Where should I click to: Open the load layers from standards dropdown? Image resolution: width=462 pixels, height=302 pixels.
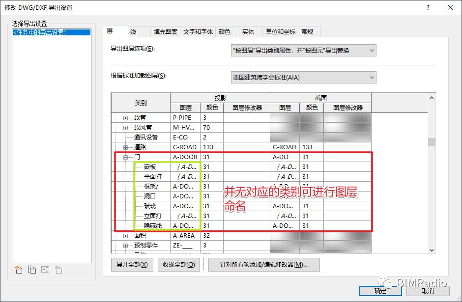click(x=303, y=78)
